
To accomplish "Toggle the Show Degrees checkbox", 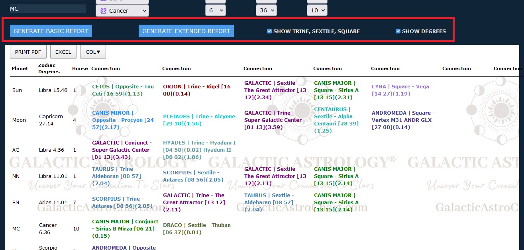I will coord(398,31).
